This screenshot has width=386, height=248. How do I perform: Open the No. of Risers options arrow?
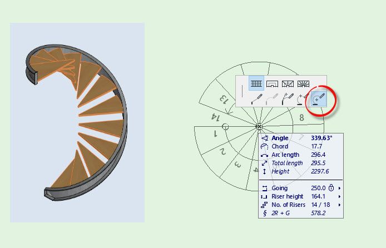tap(339, 205)
